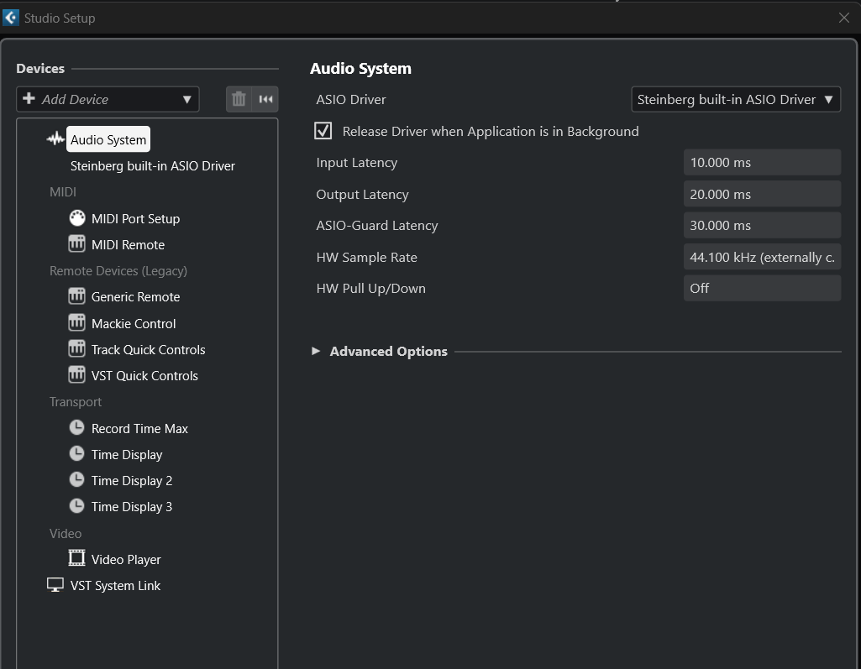The height and width of the screenshot is (669, 861).
Task: Open Track Quick Controls settings
Action: (148, 349)
